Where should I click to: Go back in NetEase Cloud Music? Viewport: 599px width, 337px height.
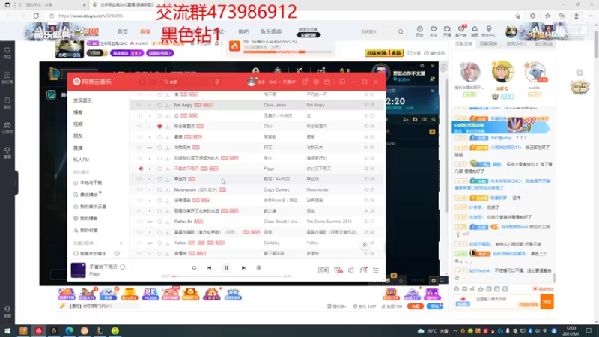point(142,82)
